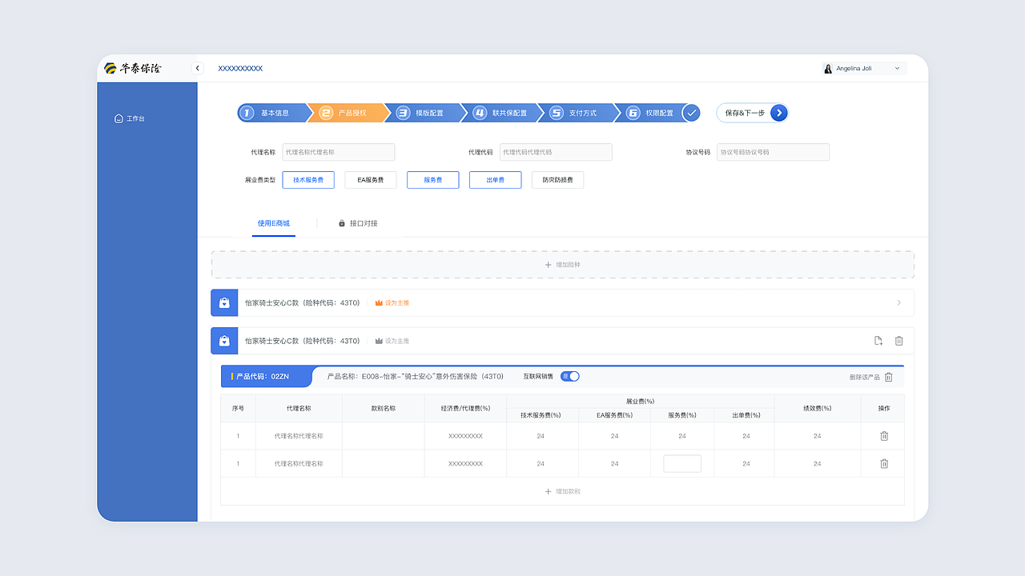Click the bag icon of the collapsed card
This screenshot has height=576, width=1025.
[224, 303]
